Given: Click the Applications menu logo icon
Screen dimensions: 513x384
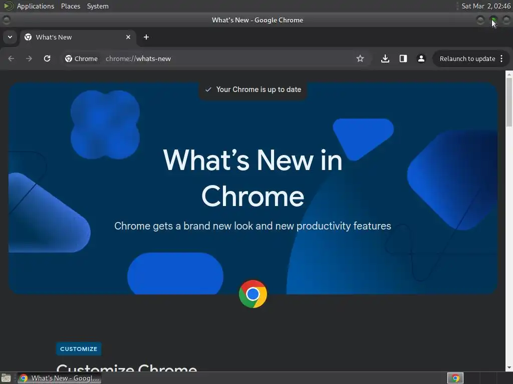Looking at the screenshot, I should coord(8,6).
